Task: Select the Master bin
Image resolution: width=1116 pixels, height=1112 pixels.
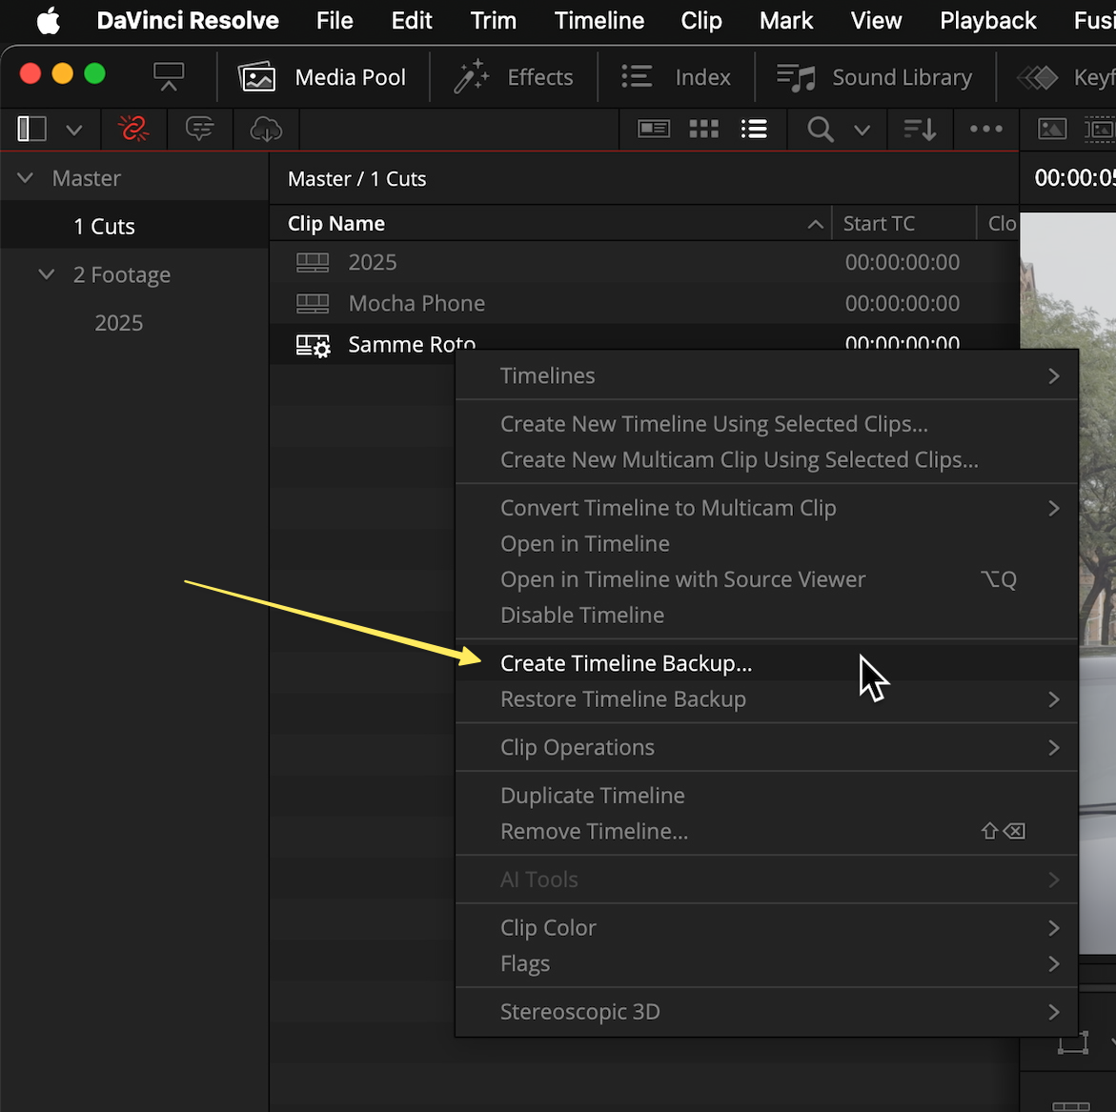Action: [x=86, y=178]
